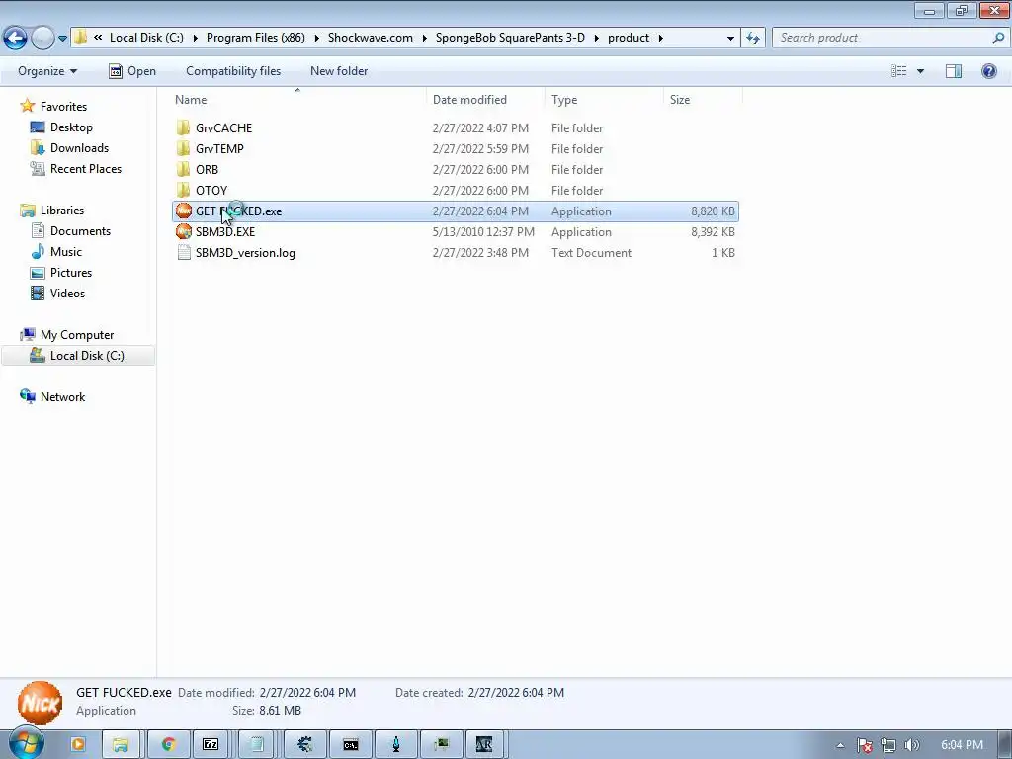Screen dimensions: 1012x759
Task: Click the date modified value in details pane
Action: pyautogui.click(x=308, y=692)
